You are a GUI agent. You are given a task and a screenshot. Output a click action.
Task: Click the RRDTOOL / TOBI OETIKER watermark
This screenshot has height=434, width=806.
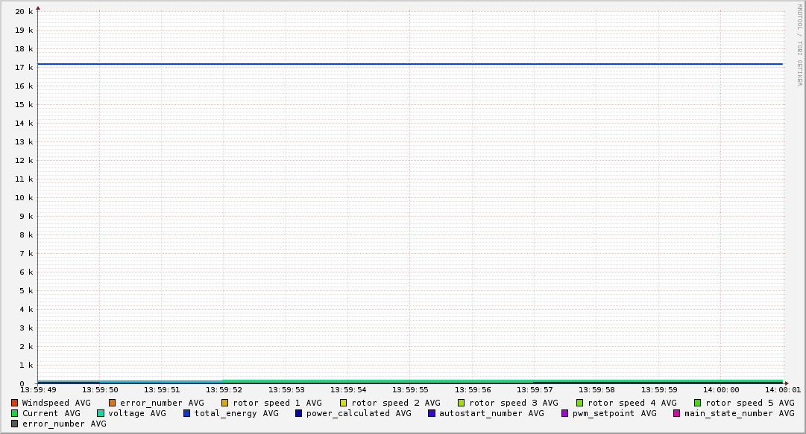pyautogui.click(x=799, y=45)
